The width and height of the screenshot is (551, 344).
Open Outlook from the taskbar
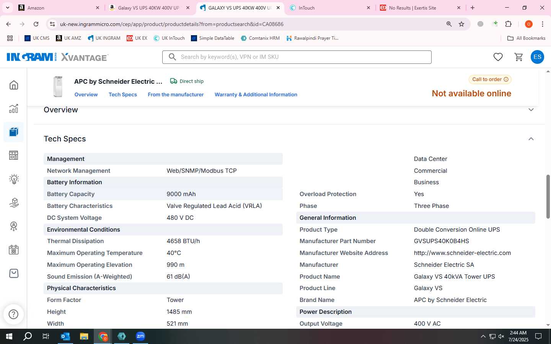pyautogui.click(x=65, y=336)
